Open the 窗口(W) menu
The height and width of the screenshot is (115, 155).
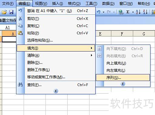[x=126, y=4]
